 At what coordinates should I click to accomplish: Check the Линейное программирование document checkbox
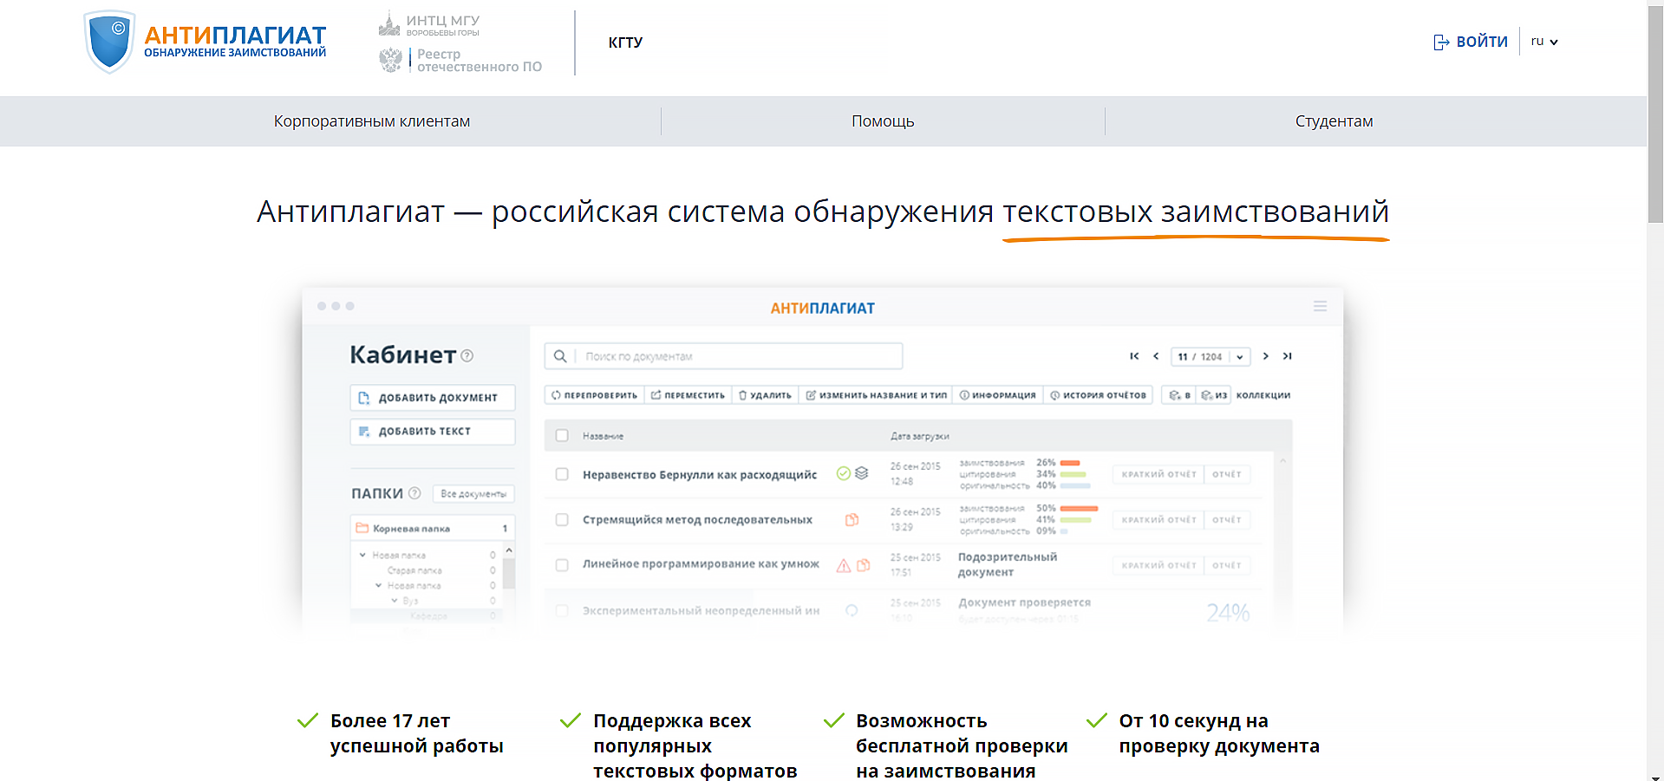(x=562, y=565)
